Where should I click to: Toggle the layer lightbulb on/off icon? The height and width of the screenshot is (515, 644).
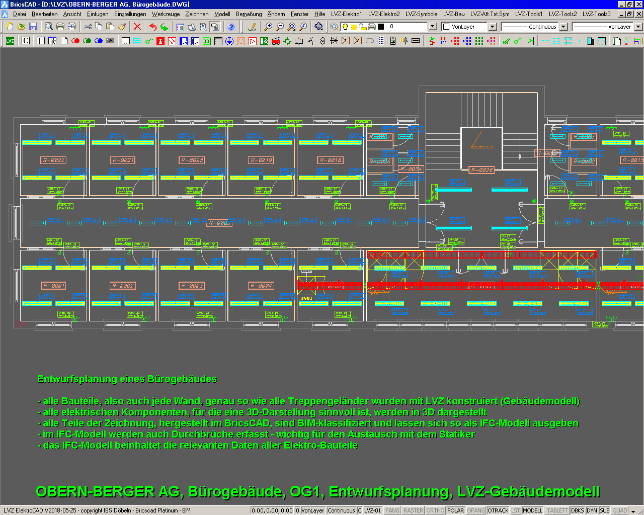point(345,27)
